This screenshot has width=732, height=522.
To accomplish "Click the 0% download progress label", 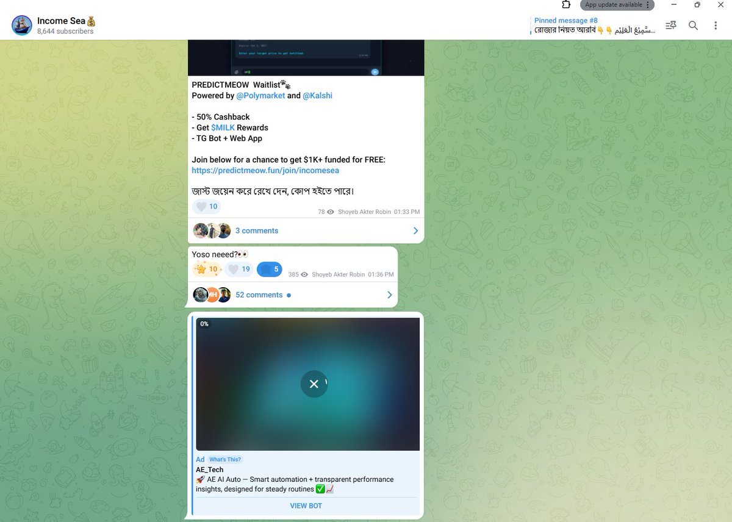I will coord(204,324).
